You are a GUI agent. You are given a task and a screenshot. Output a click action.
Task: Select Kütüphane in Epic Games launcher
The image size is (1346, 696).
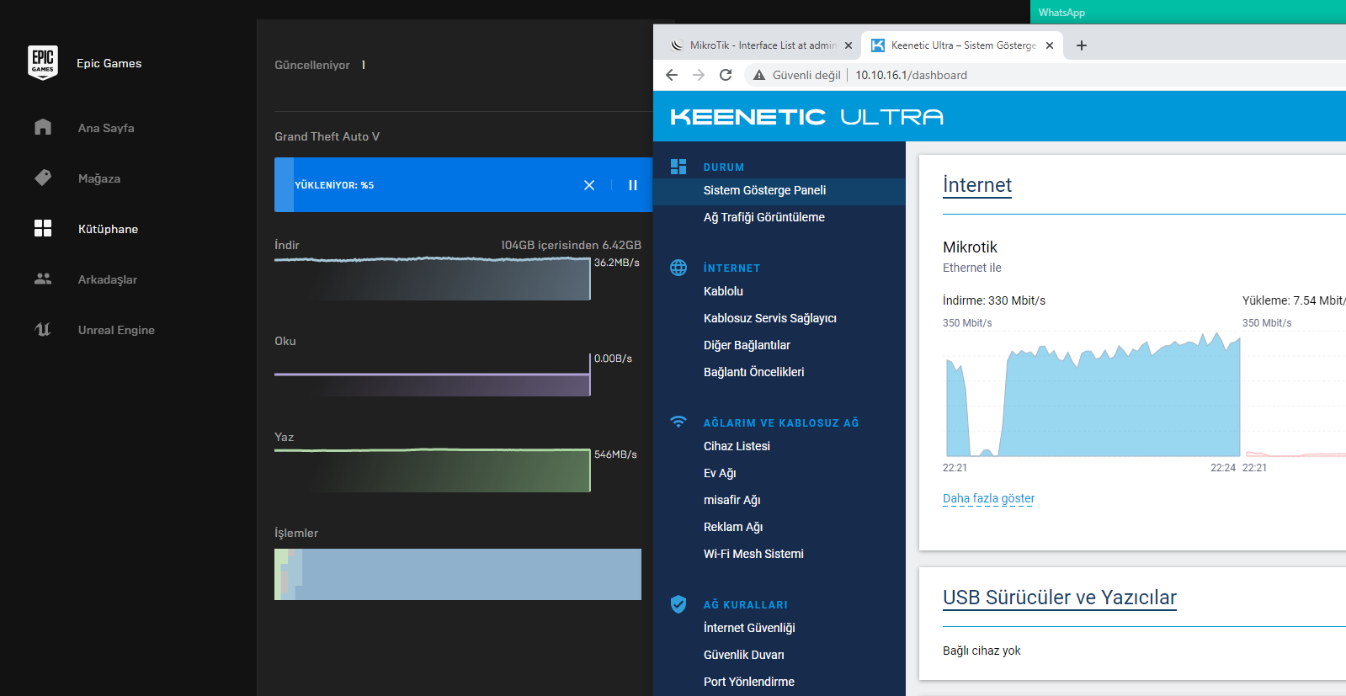[x=108, y=229]
